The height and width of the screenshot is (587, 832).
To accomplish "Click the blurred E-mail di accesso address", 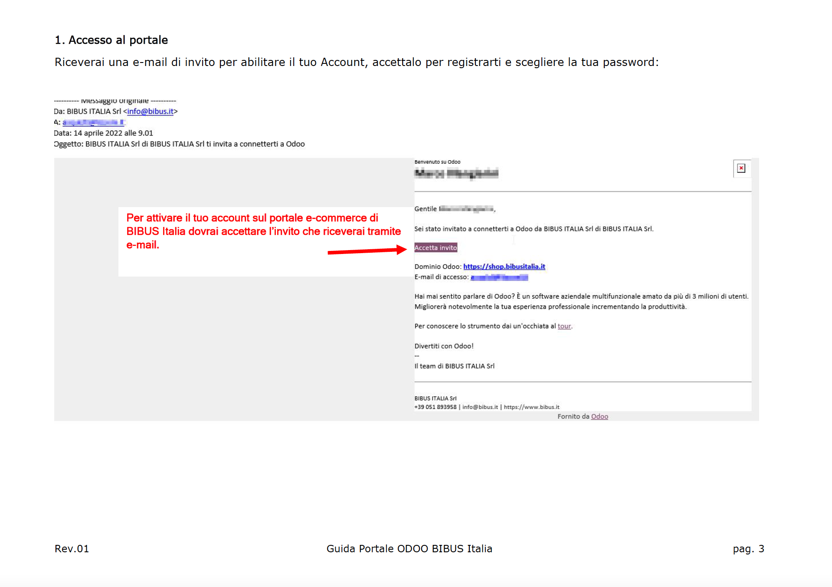I will (x=499, y=277).
